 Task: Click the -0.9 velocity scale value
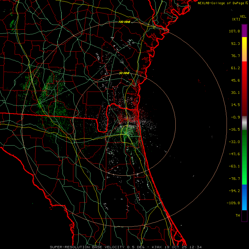click(235, 117)
